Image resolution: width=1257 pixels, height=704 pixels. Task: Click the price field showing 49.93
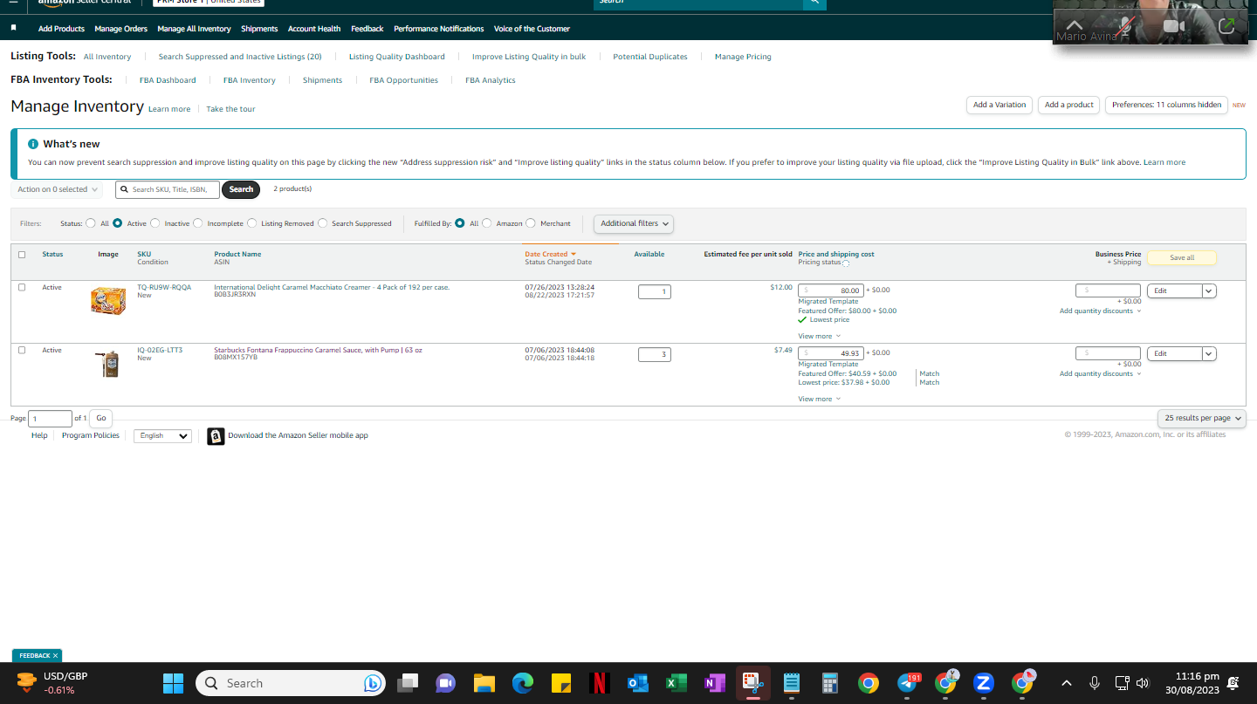[831, 353]
